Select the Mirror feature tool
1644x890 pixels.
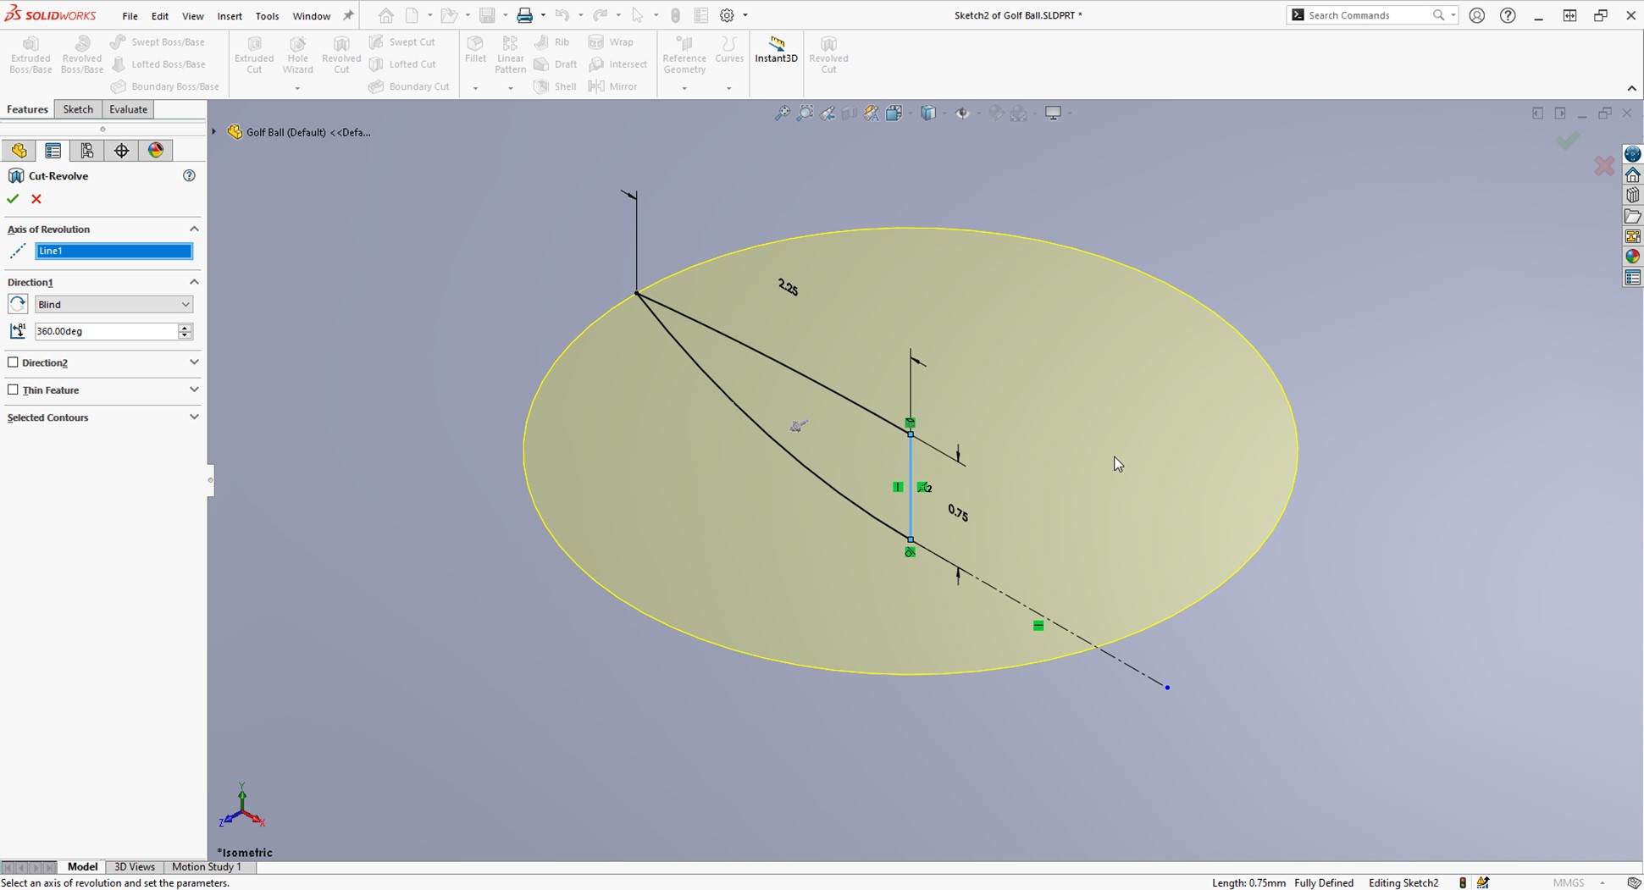point(613,86)
